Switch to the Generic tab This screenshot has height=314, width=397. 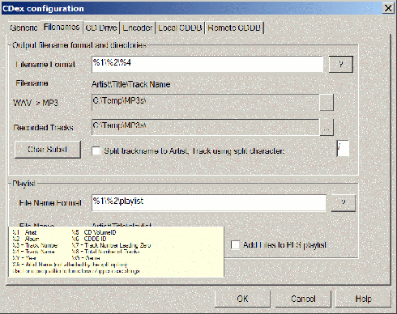tap(23, 28)
